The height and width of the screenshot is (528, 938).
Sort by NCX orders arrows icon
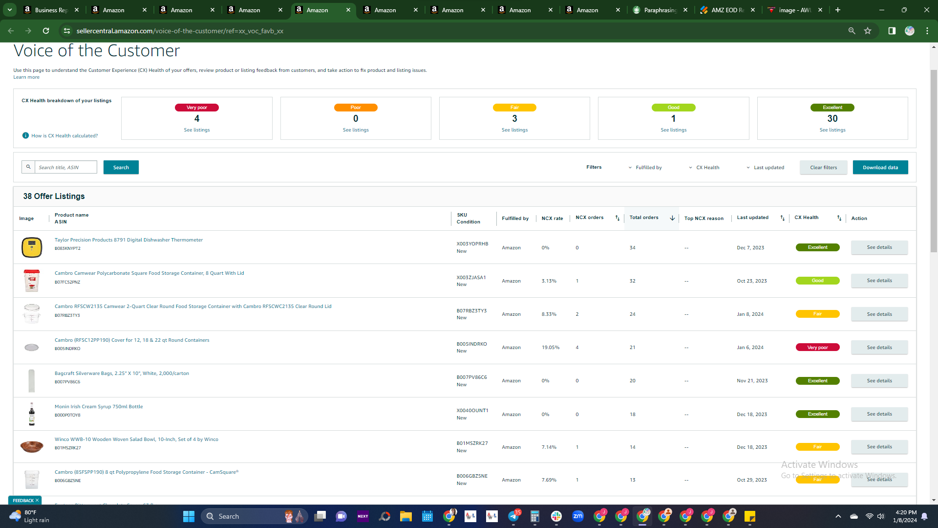point(618,218)
